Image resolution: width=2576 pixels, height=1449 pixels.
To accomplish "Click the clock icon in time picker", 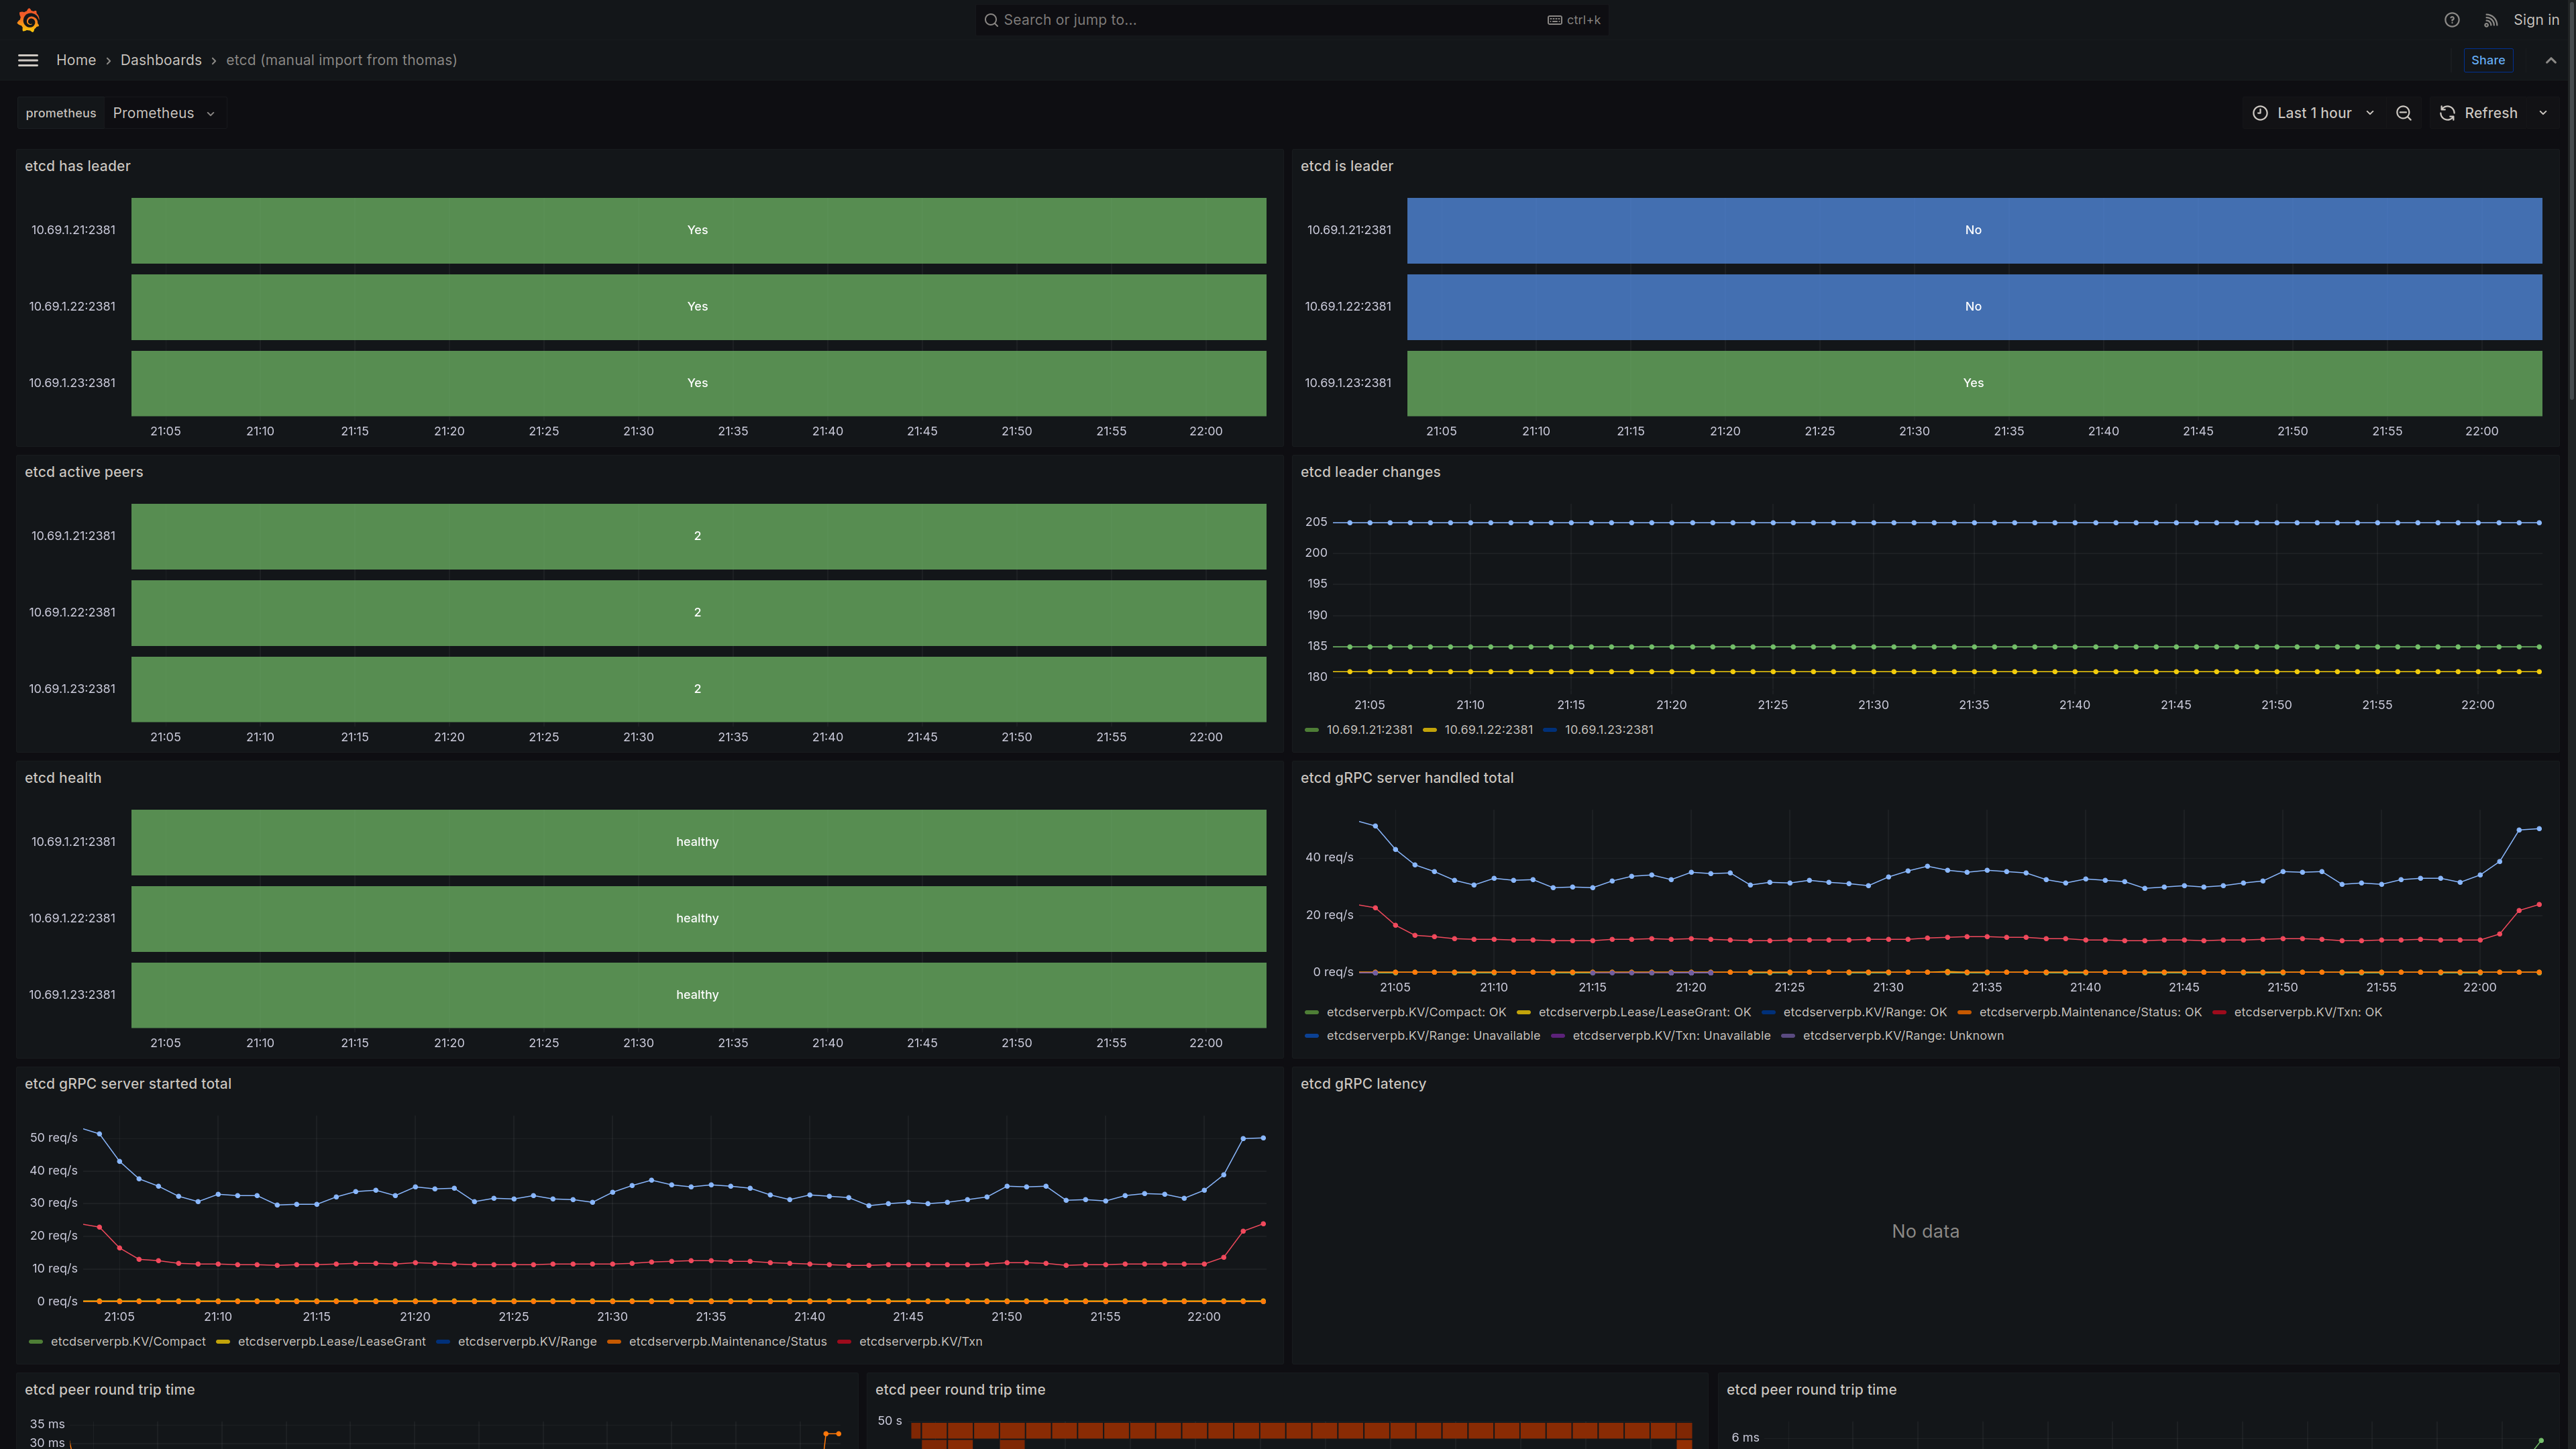I will point(2260,113).
